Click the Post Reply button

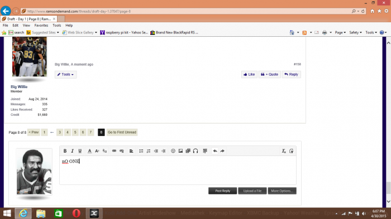pyautogui.click(x=222, y=191)
